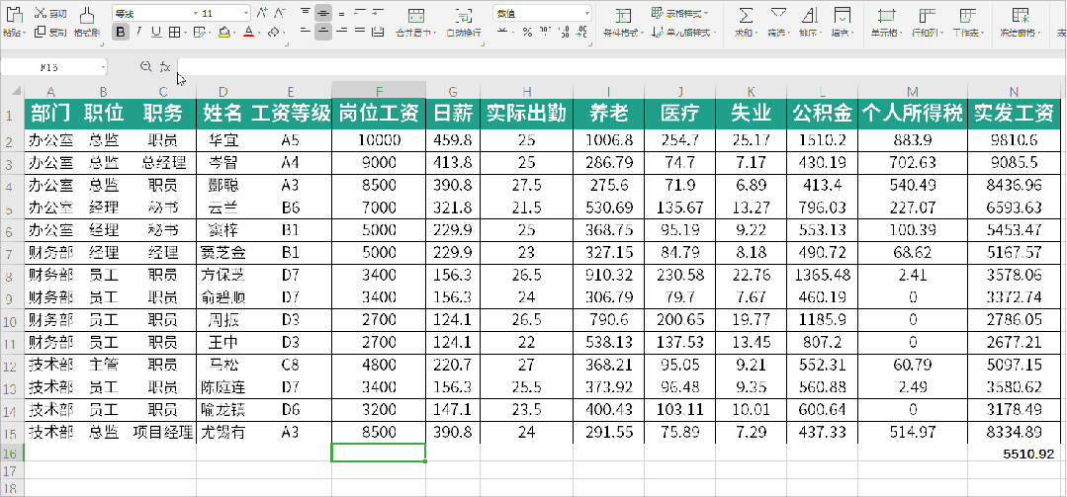
Task: Open the font size 11 dropdown
Action: click(x=245, y=13)
